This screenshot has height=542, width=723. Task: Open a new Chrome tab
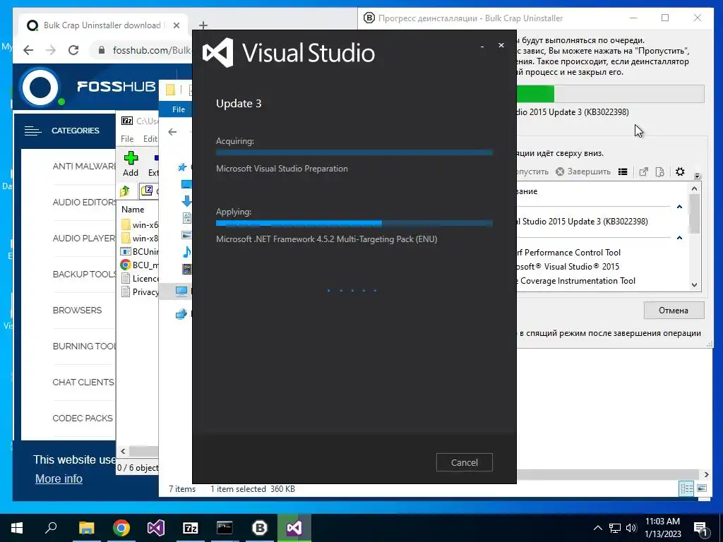(x=203, y=25)
